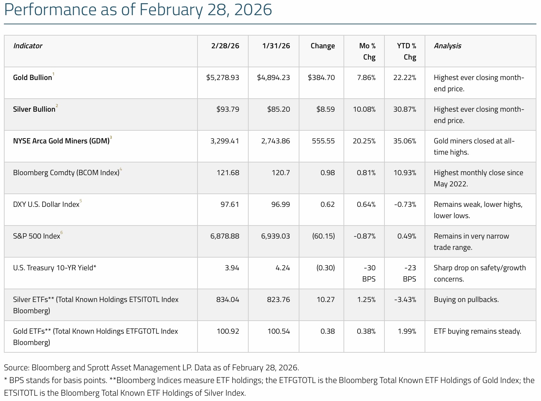Click the Indicator column header
The image size is (541, 401).
tap(28, 46)
